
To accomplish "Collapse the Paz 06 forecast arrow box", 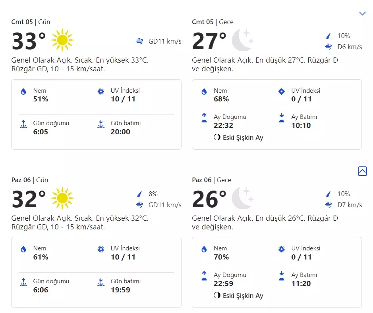I will [362, 171].
